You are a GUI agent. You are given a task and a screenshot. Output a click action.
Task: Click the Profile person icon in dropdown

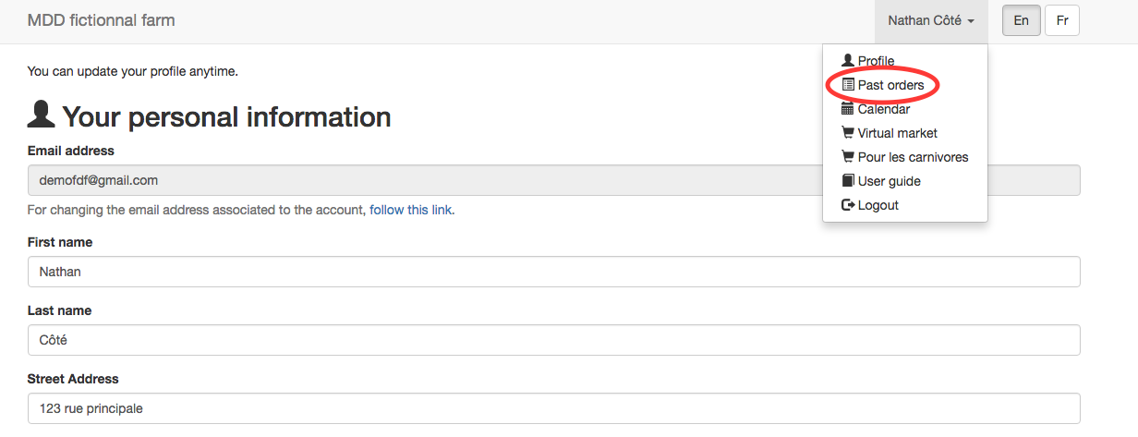(848, 61)
